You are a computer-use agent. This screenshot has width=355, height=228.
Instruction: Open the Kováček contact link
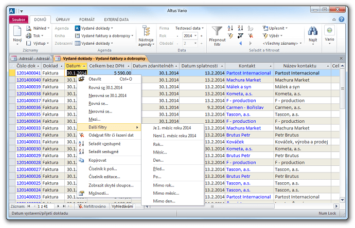coord(235,142)
